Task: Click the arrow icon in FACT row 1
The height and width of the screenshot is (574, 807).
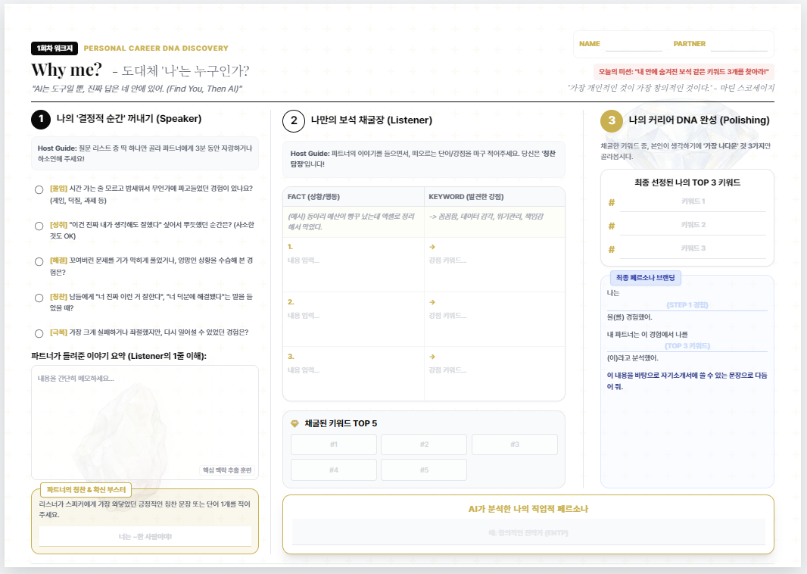Action: (432, 246)
